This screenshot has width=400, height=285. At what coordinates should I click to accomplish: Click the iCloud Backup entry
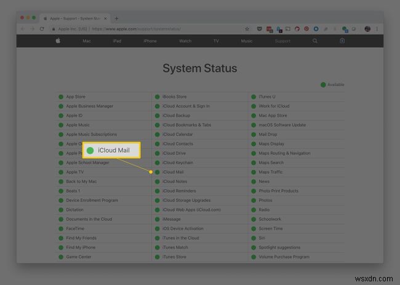pos(176,116)
